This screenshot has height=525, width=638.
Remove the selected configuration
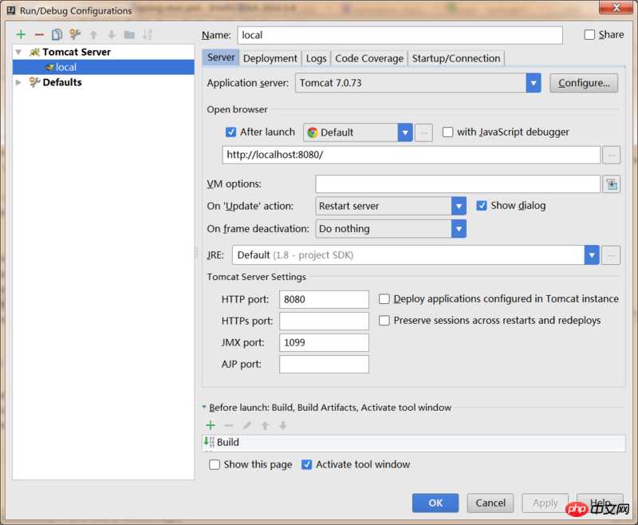click(x=39, y=34)
